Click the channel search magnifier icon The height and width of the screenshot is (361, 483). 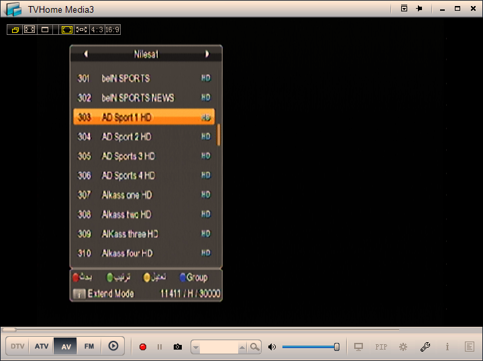254,347
